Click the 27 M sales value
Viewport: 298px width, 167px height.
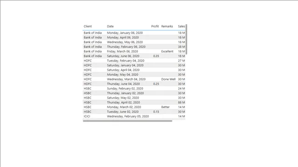point(182,61)
